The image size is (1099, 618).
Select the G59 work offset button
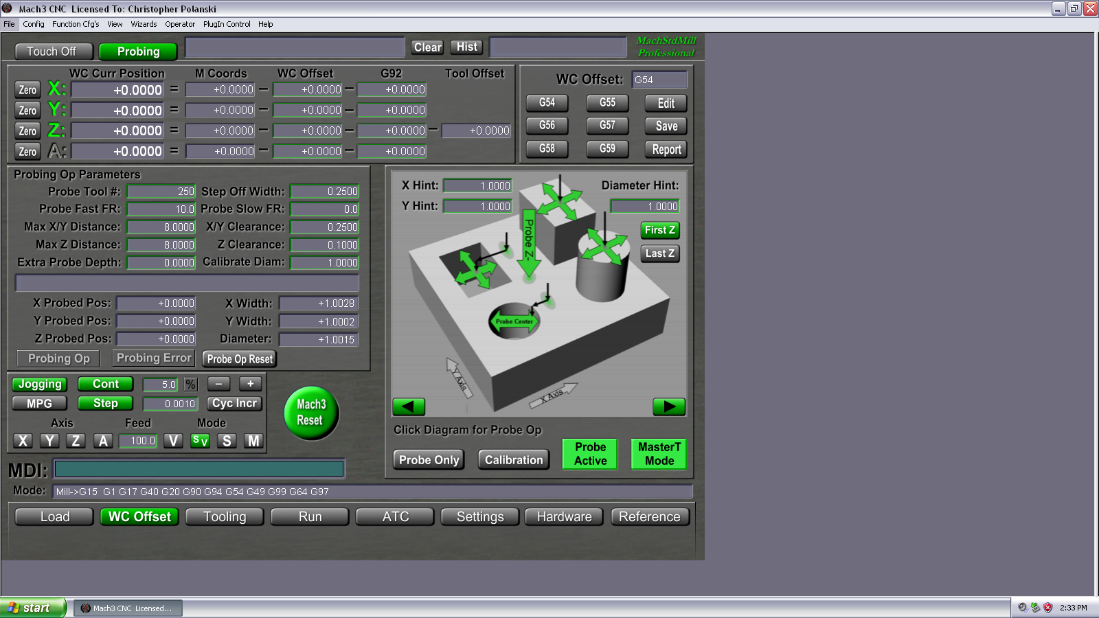[x=608, y=149]
